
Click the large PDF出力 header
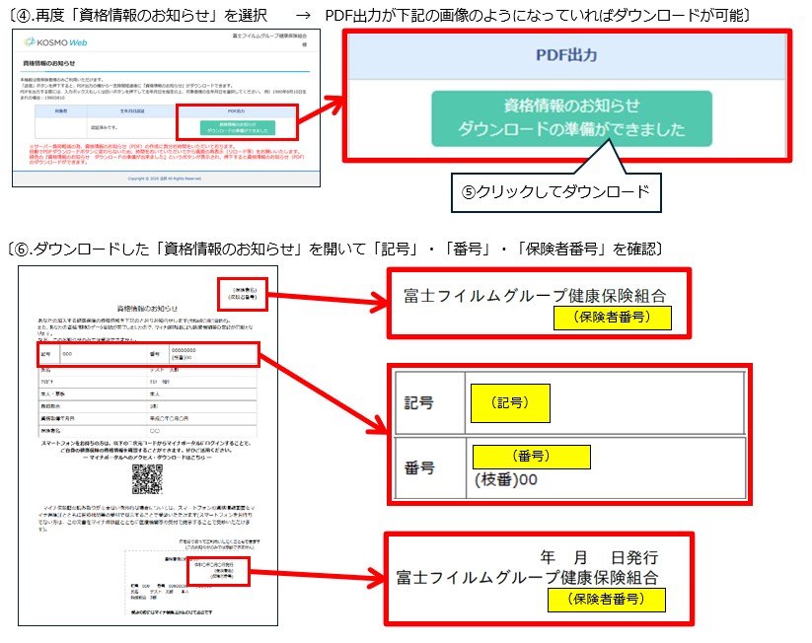565,55
